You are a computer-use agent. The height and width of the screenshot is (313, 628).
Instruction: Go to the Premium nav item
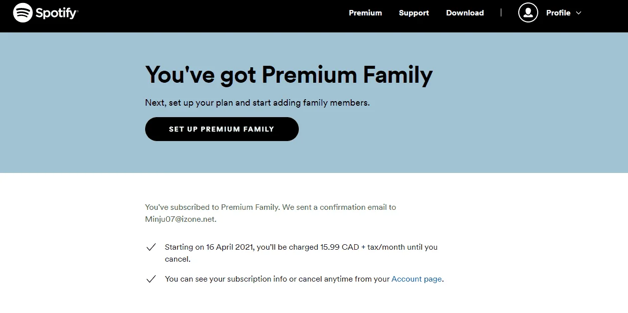[x=365, y=13]
